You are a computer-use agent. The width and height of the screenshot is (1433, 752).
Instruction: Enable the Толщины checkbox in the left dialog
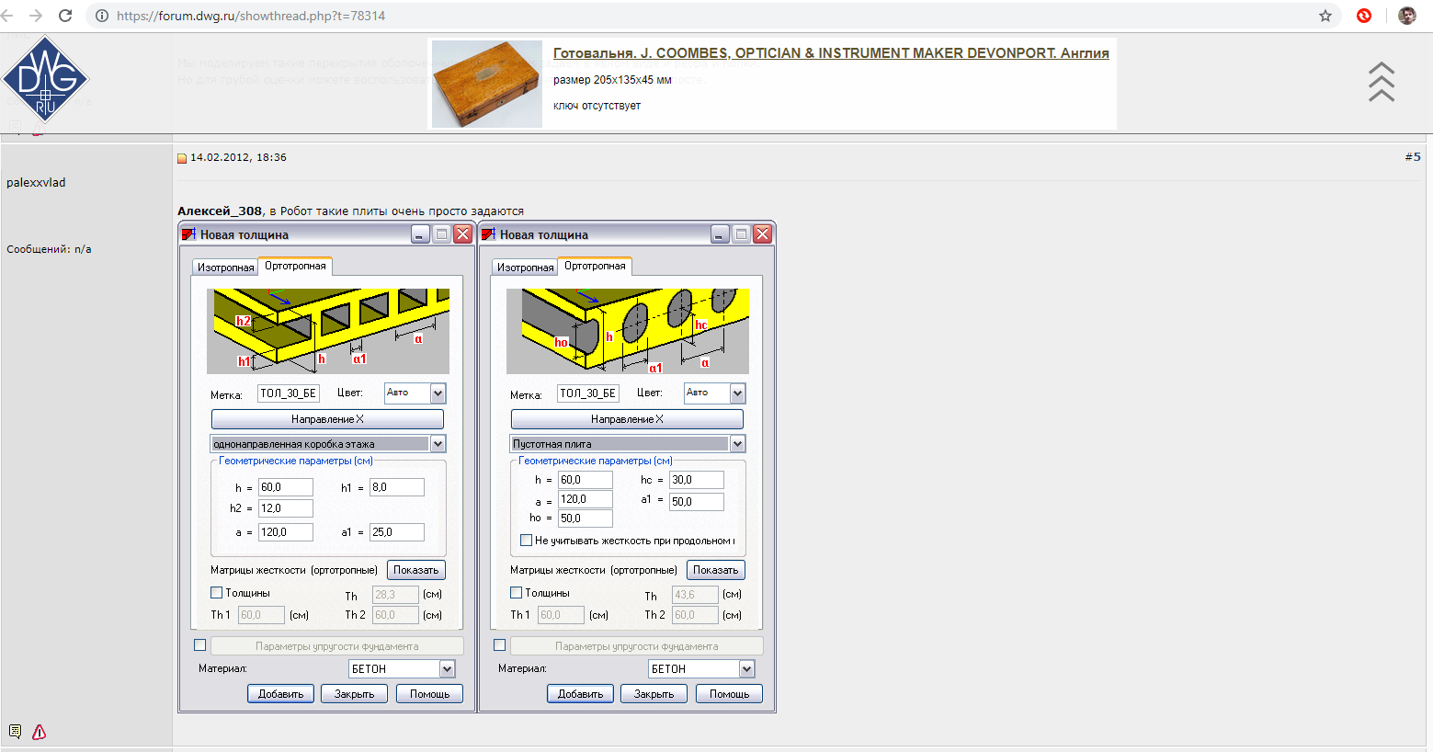[217, 593]
